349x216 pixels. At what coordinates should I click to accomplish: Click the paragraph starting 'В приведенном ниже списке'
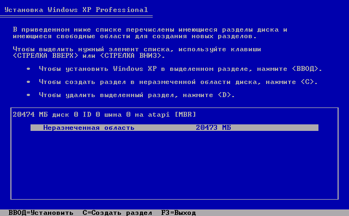pos(150,33)
